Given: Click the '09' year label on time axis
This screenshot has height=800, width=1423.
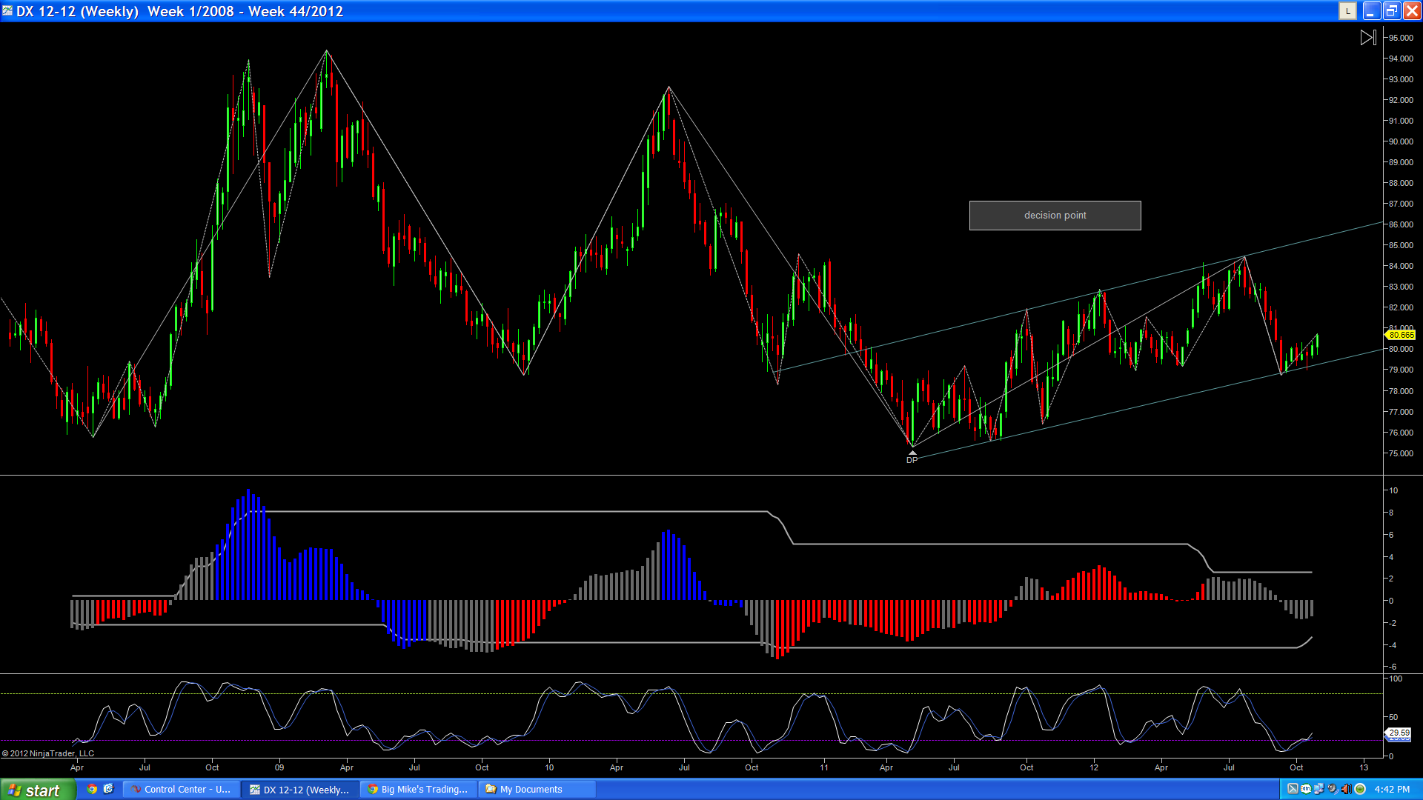Looking at the screenshot, I should pyautogui.click(x=279, y=767).
